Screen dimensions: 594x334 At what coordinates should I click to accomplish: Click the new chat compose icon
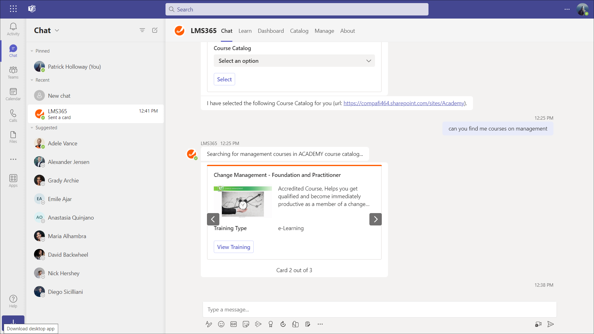pyautogui.click(x=155, y=30)
